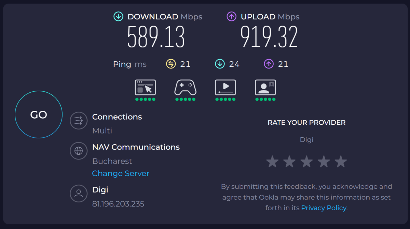Viewport: 410px width, 229px height.
Task: Open the Privacy Policy link
Action: tap(324, 208)
